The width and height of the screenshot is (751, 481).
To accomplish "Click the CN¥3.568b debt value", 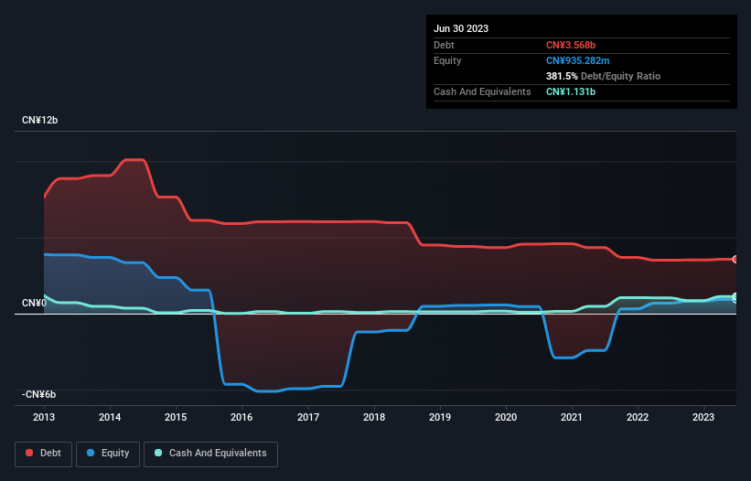I will [571, 45].
